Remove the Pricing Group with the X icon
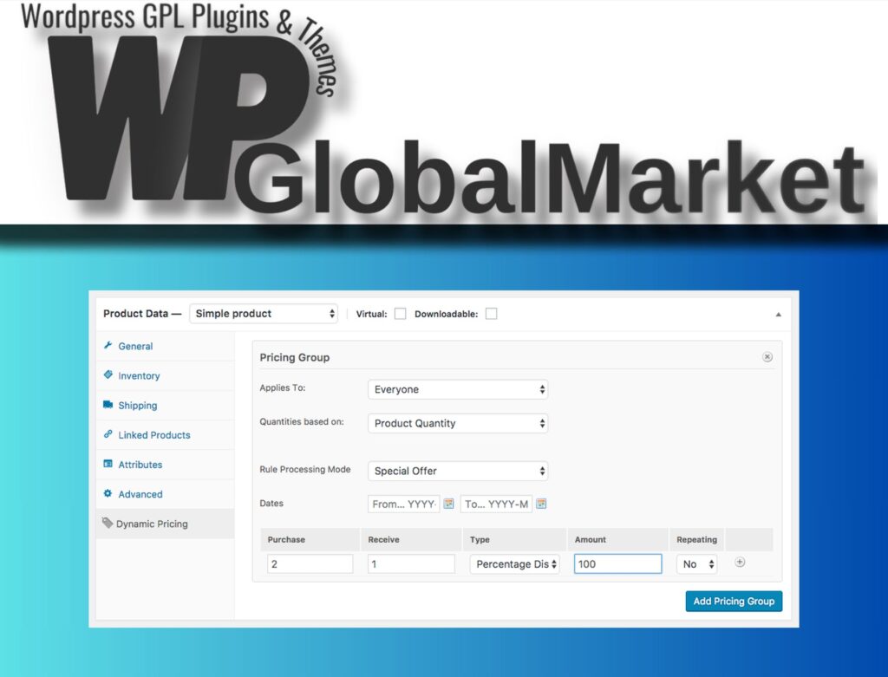 [x=767, y=356]
